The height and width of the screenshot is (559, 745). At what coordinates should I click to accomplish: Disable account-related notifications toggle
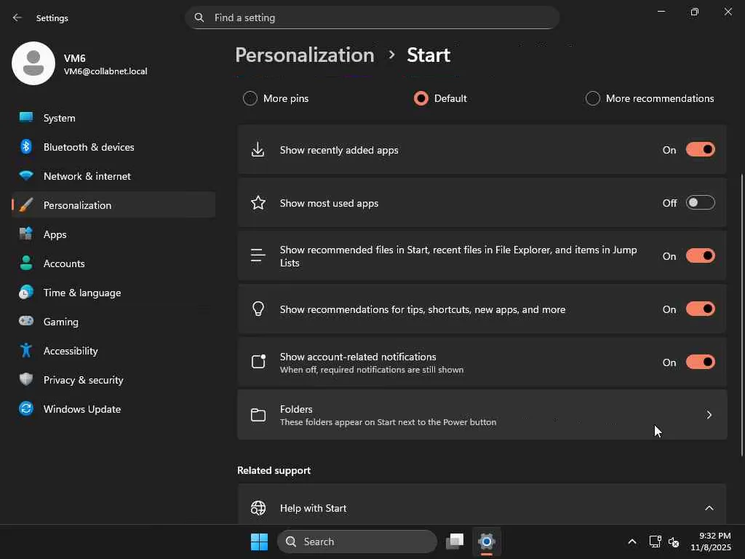tap(700, 362)
